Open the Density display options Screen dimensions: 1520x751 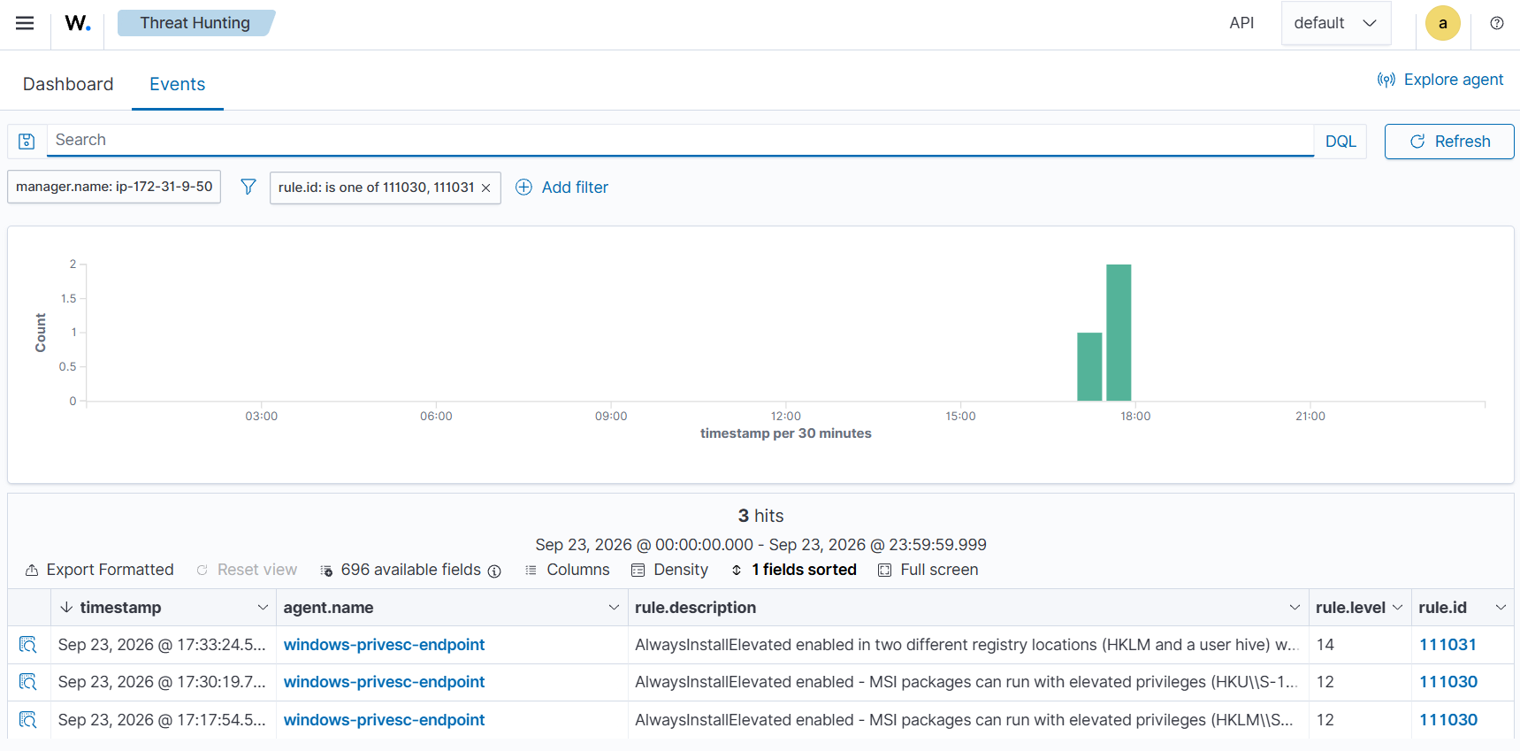pyautogui.click(x=669, y=570)
